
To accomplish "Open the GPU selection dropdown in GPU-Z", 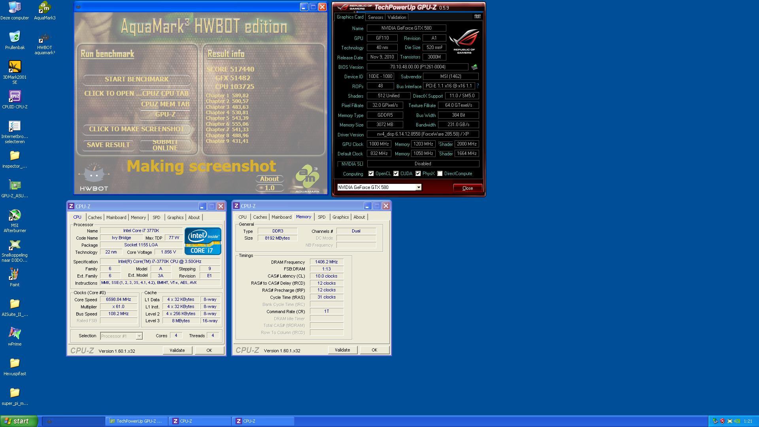I will [x=379, y=187].
